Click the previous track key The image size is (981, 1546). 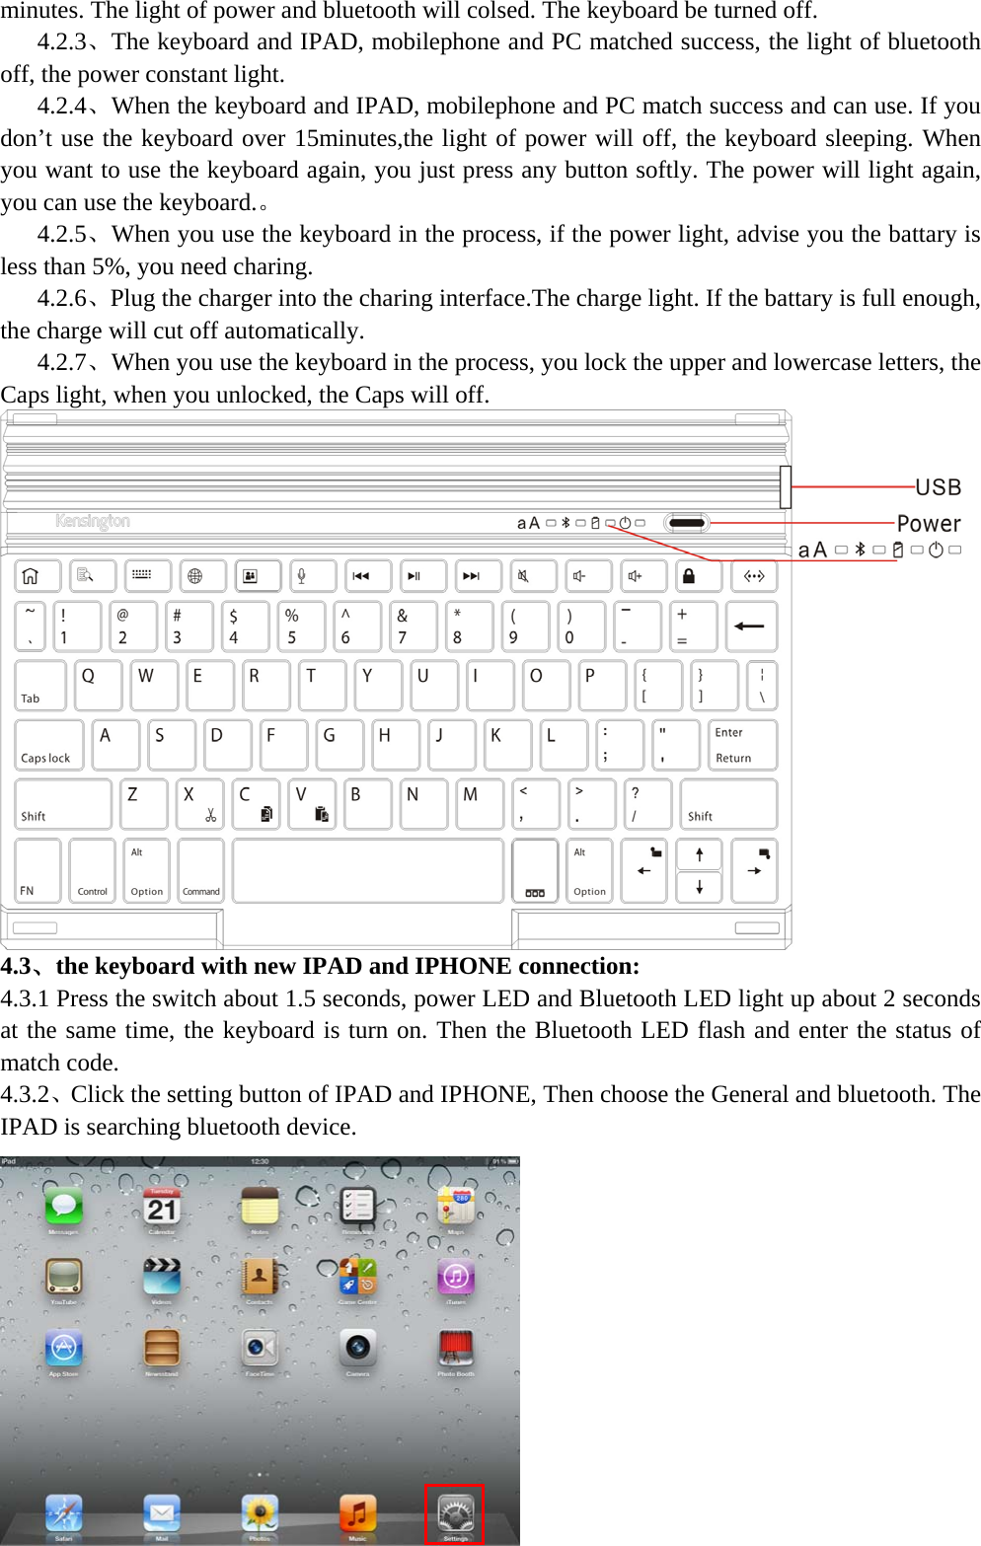(368, 576)
